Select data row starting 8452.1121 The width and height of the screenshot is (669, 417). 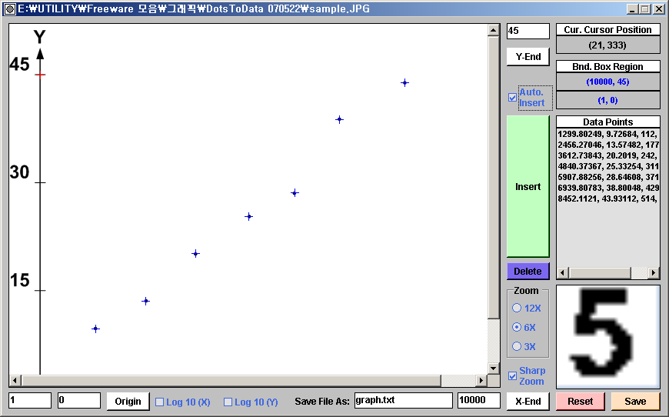click(x=607, y=199)
